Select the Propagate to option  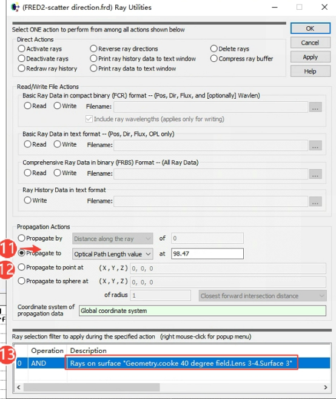point(39,253)
